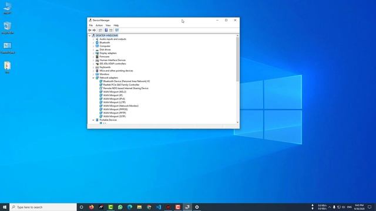Select the Keyboards tree label

coord(105,67)
